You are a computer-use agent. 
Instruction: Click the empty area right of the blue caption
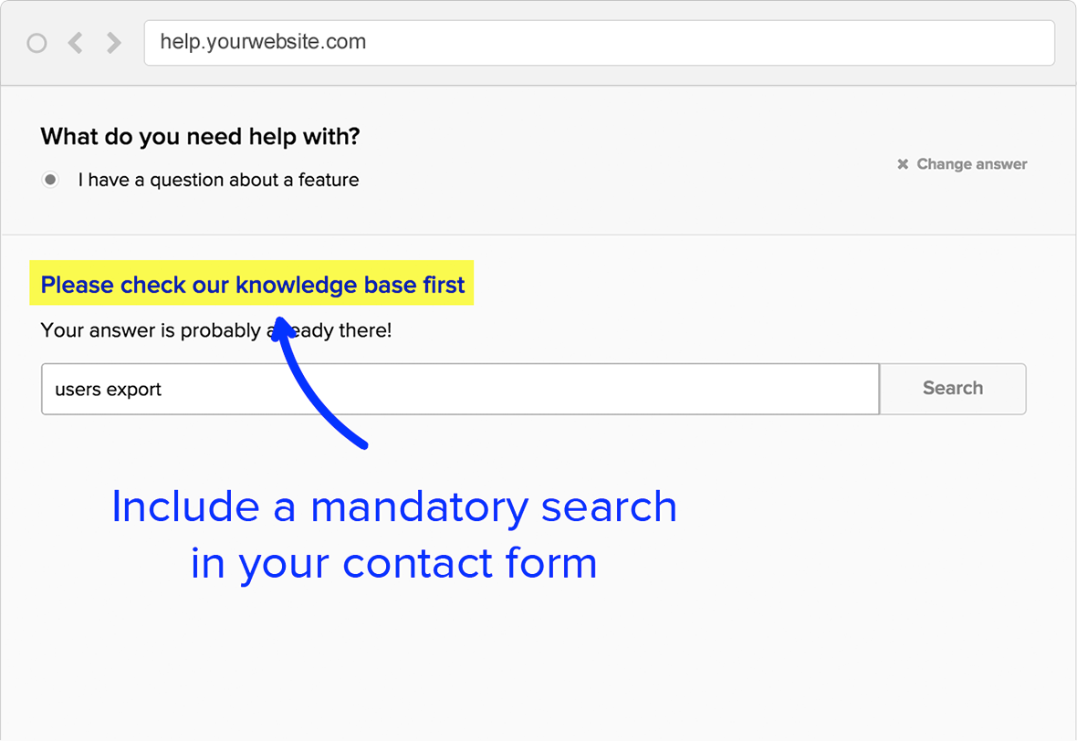[x=867, y=534]
